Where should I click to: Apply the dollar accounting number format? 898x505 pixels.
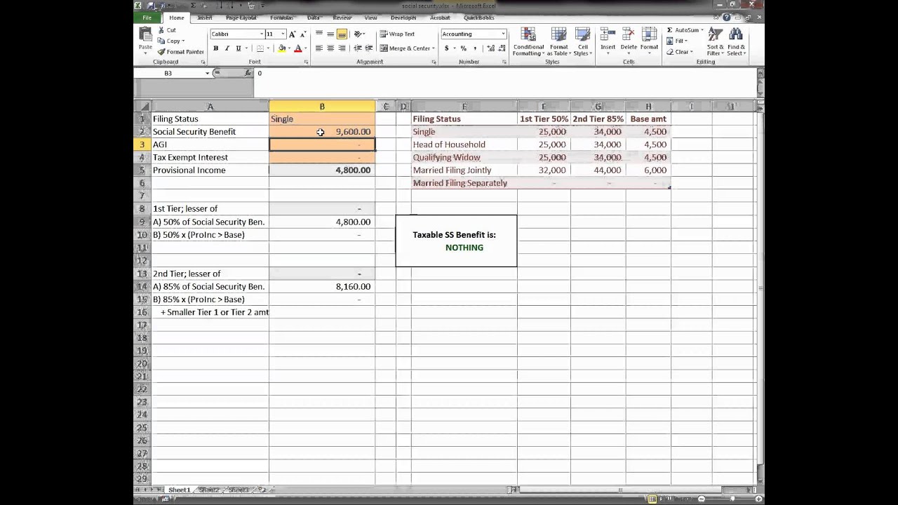(x=446, y=48)
